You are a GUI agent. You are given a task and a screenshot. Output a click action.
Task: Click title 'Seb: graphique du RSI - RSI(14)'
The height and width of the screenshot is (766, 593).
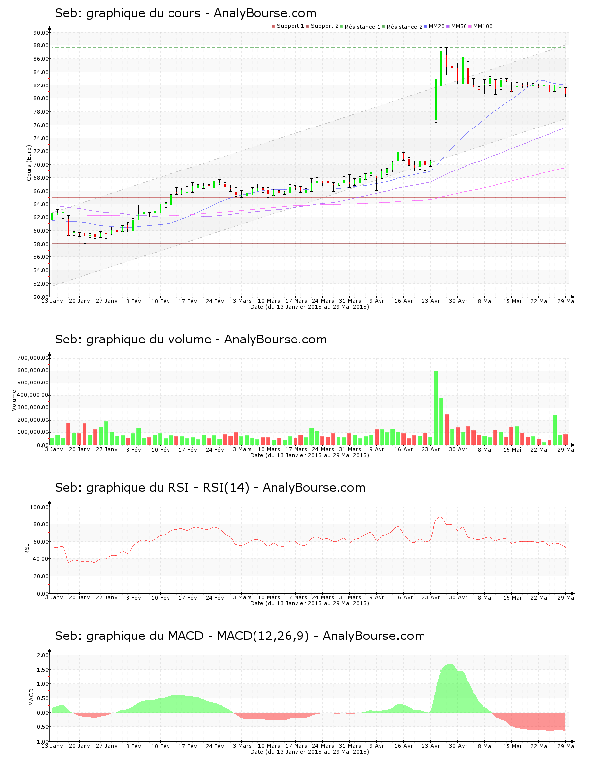(x=152, y=488)
